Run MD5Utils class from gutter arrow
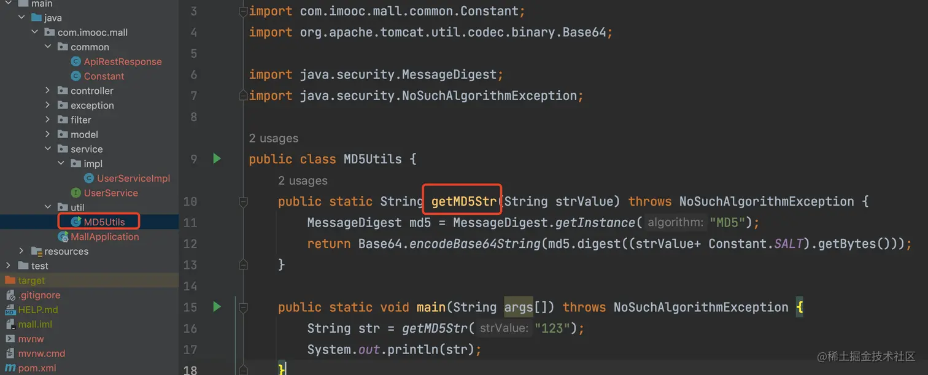Viewport: 928px width, 375px height. (x=217, y=159)
